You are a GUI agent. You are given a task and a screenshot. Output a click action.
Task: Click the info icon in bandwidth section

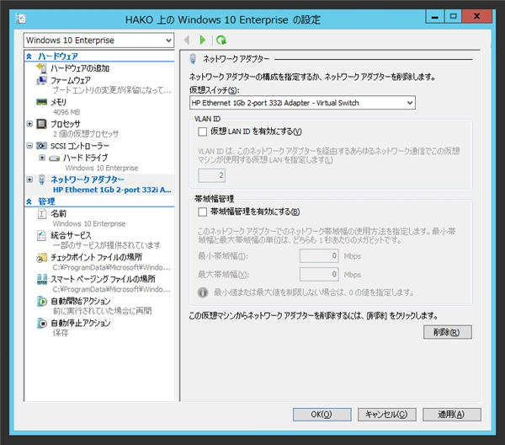(x=203, y=292)
